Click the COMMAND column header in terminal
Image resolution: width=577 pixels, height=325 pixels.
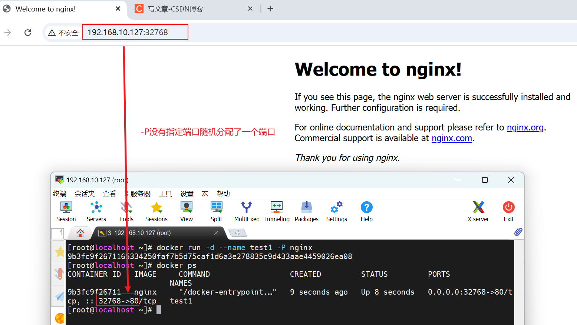click(x=194, y=274)
